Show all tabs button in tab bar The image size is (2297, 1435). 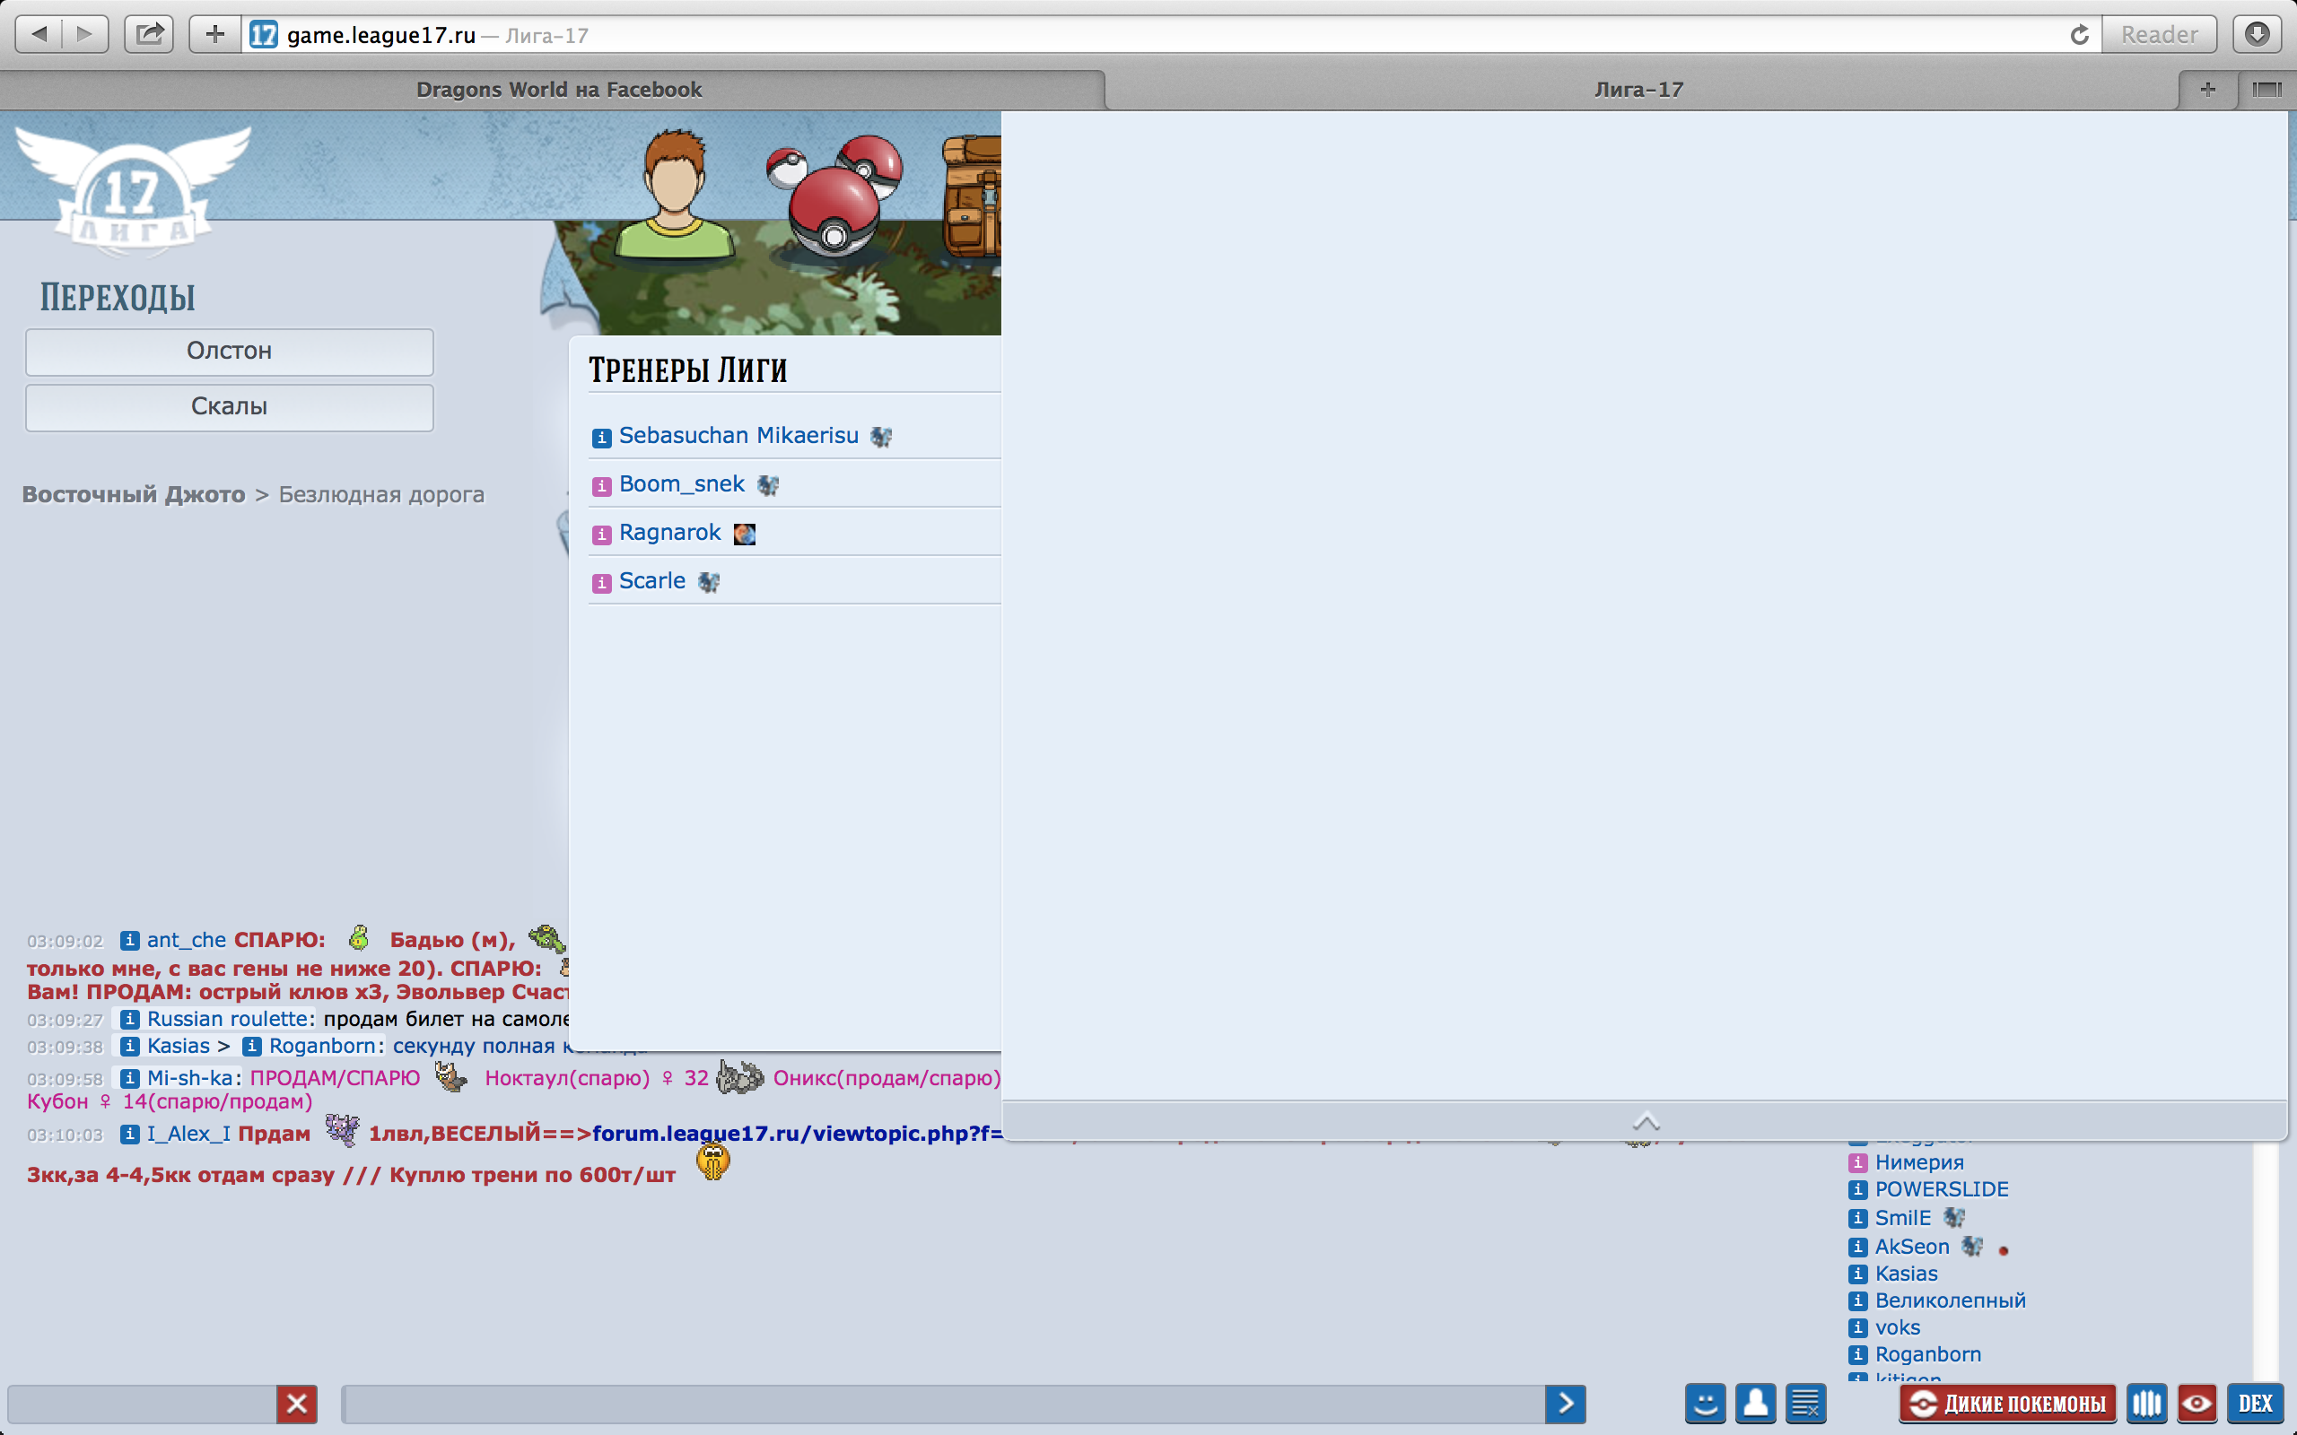[x=2266, y=89]
